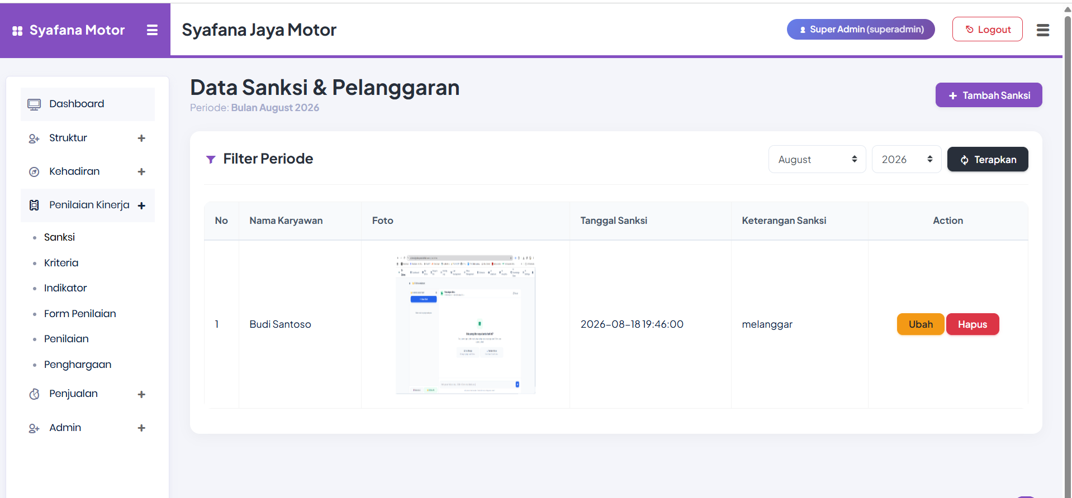Toggle sidebar with hamburger icon beside Syafana Motor
1072x498 pixels.
pos(152,30)
